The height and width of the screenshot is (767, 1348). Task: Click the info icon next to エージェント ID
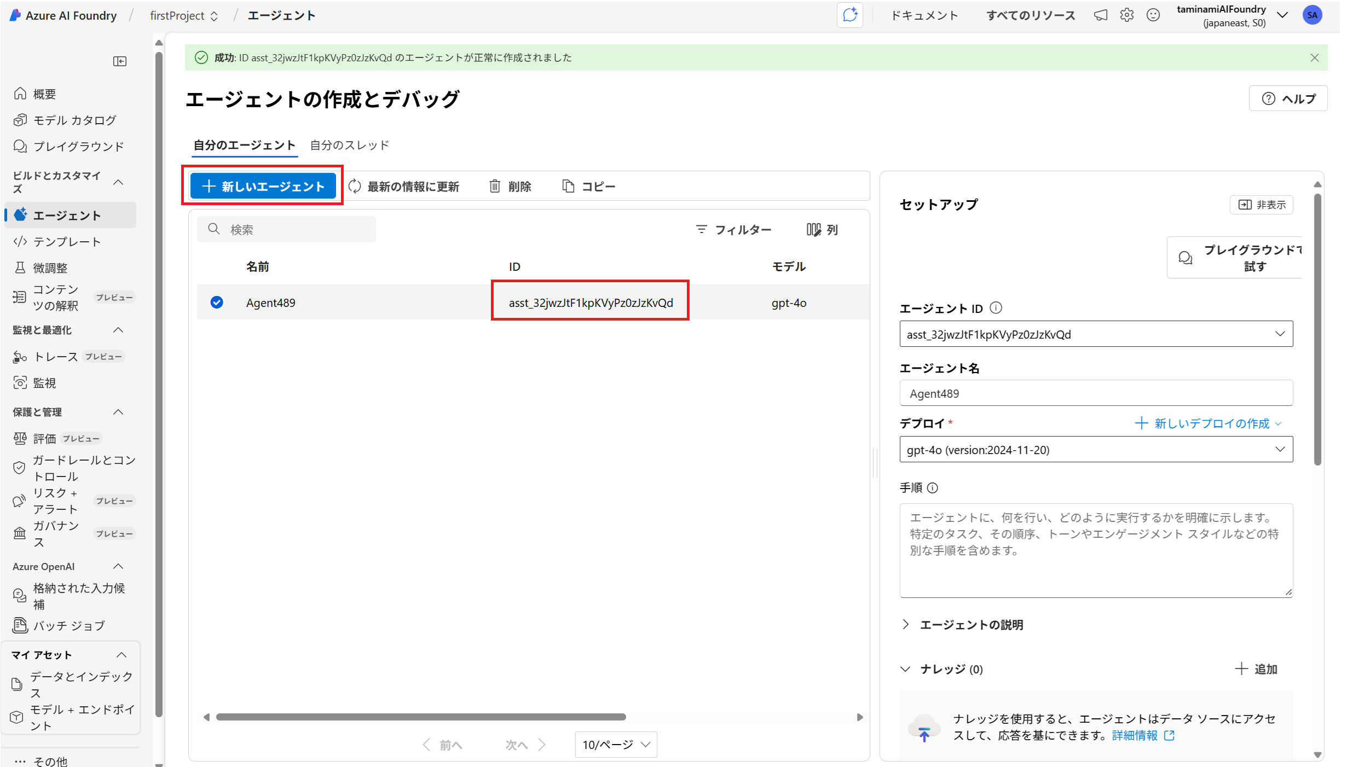tap(996, 308)
